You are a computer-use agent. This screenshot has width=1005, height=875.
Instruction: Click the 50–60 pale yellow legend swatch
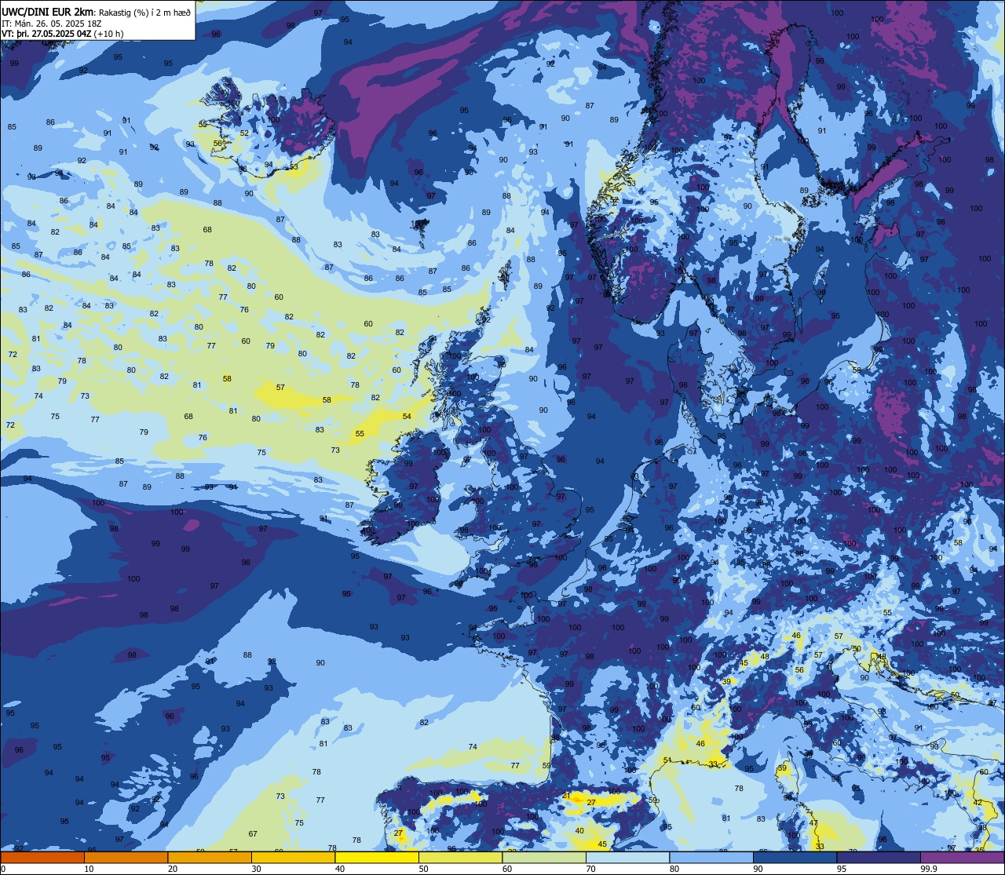(460, 857)
